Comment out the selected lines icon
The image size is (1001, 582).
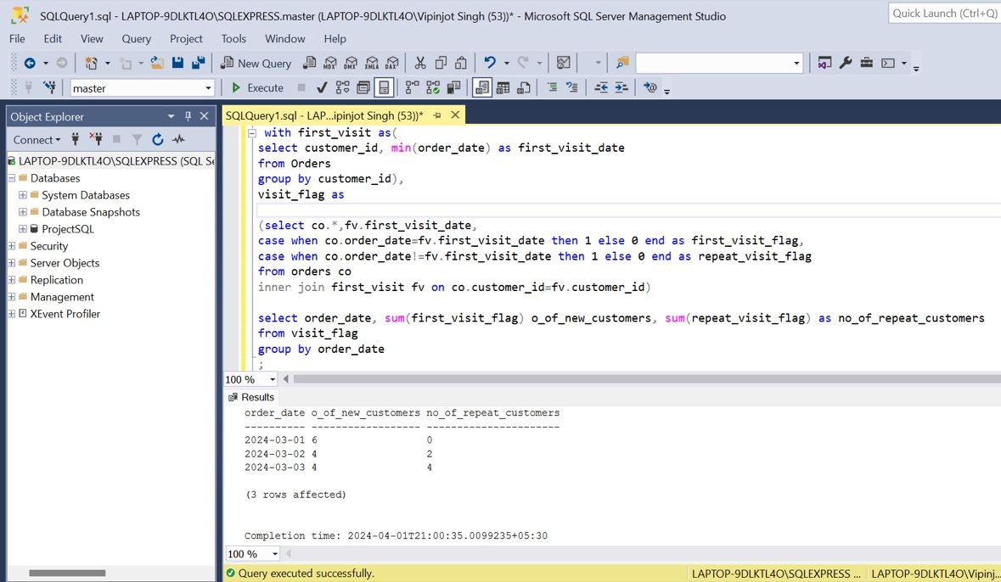[552, 87]
